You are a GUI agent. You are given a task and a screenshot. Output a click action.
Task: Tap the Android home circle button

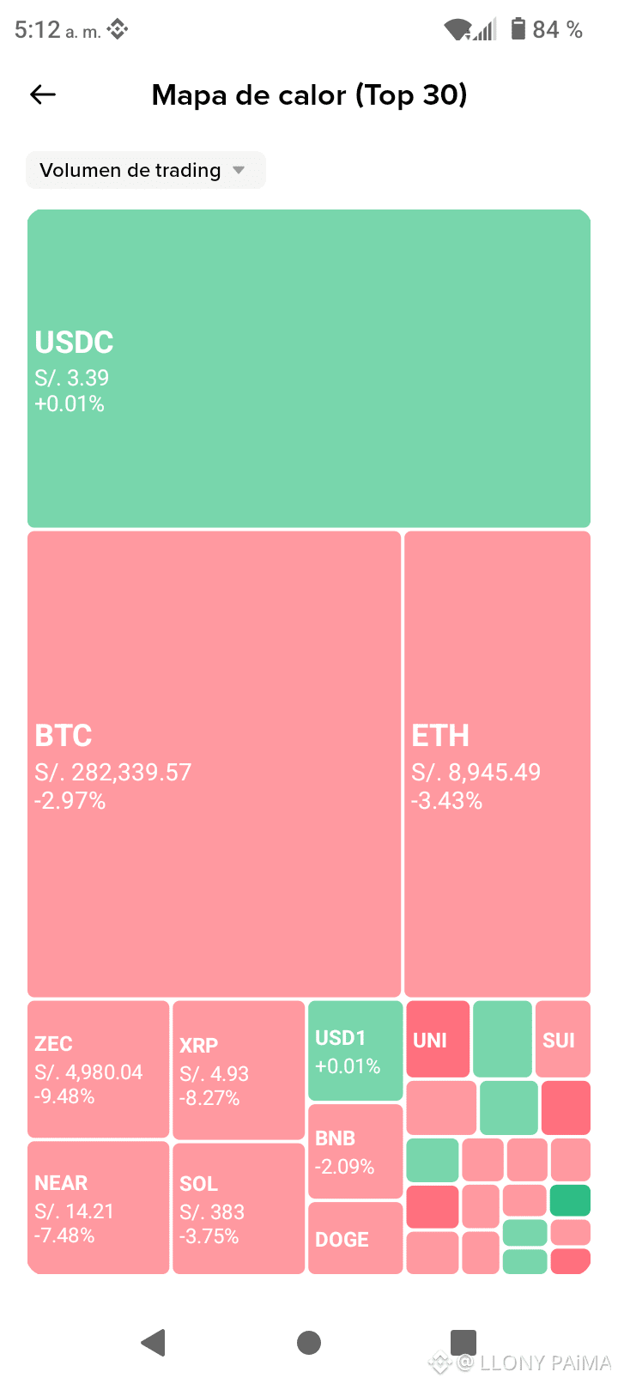click(x=309, y=1342)
